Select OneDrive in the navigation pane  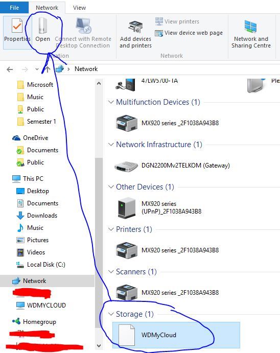pyautogui.click(x=30, y=138)
